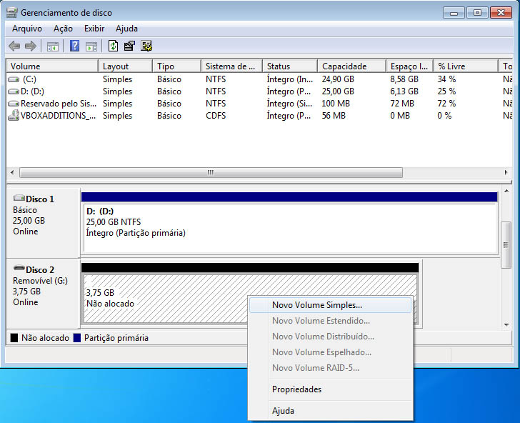The width and height of the screenshot is (520, 423).
Task: Open the Arquivo menu
Action: click(27, 29)
